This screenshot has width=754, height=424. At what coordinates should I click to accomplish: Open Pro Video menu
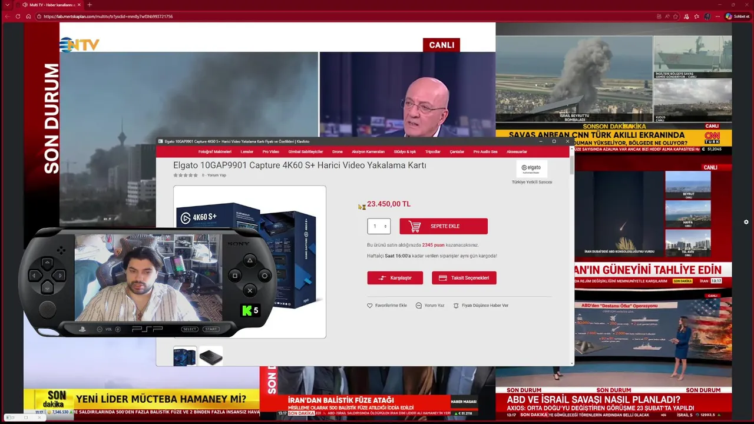coord(271,152)
